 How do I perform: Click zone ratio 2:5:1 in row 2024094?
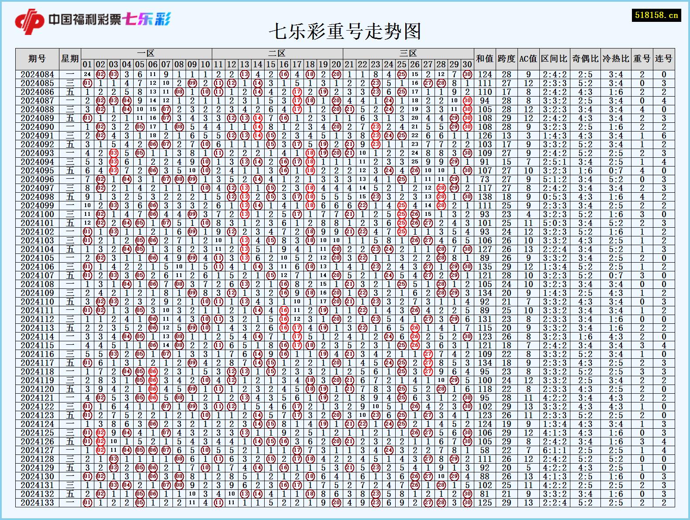[555, 162]
